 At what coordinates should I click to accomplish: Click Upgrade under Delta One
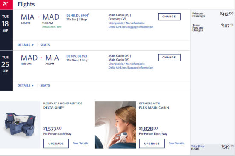click(x=56, y=144)
